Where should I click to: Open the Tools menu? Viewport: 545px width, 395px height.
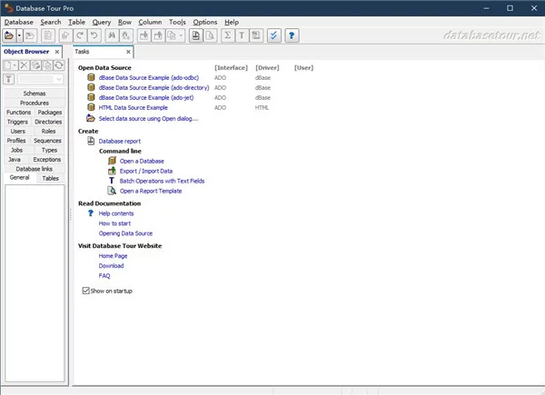(177, 21)
